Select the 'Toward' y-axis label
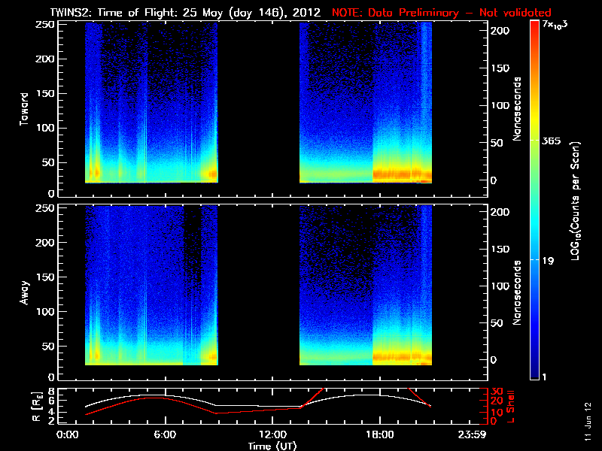The height and width of the screenshot is (451, 602). pos(24,108)
